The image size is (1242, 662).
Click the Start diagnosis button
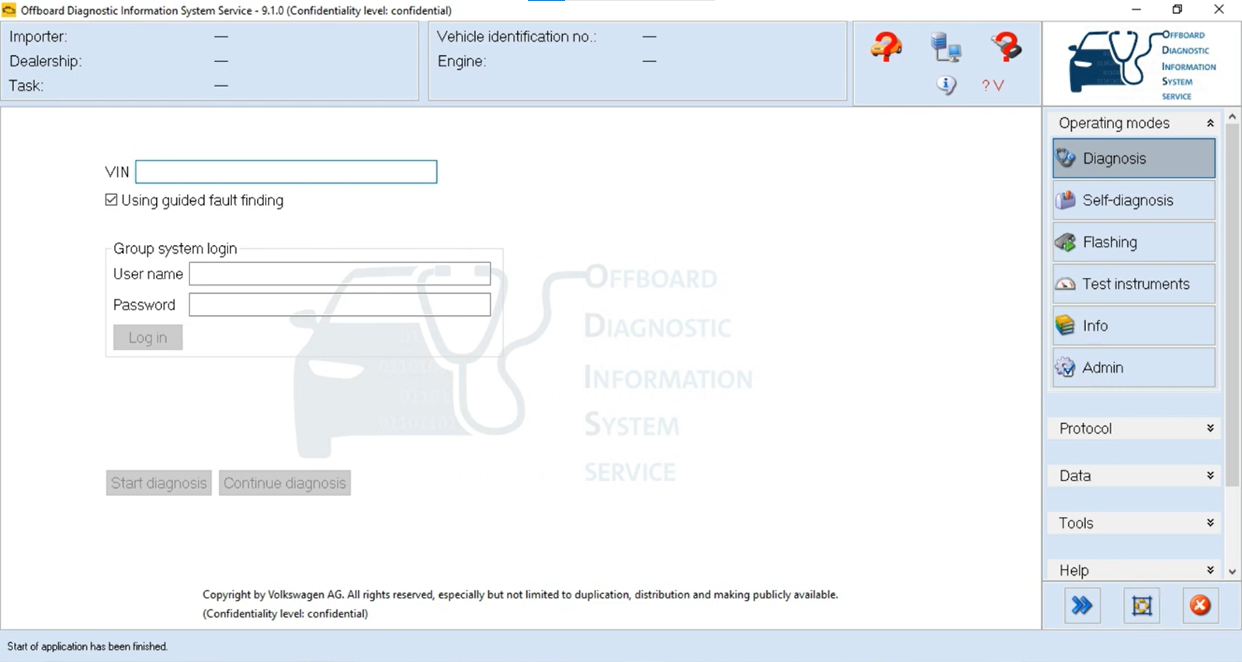(158, 483)
